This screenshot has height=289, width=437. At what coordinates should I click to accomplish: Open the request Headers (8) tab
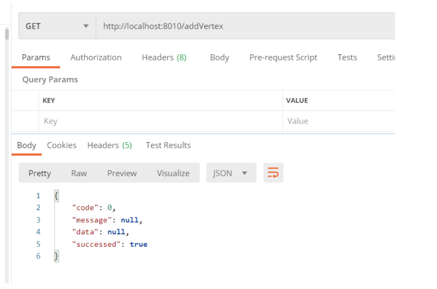[x=164, y=57]
